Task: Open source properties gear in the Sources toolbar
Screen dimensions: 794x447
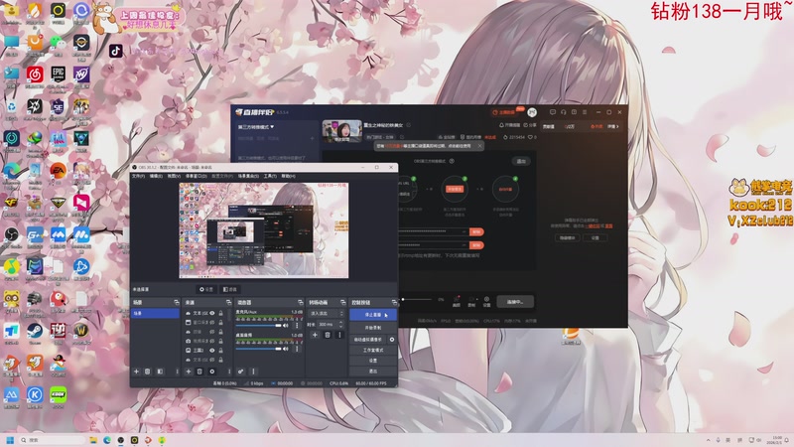Action: pyautogui.click(x=212, y=372)
